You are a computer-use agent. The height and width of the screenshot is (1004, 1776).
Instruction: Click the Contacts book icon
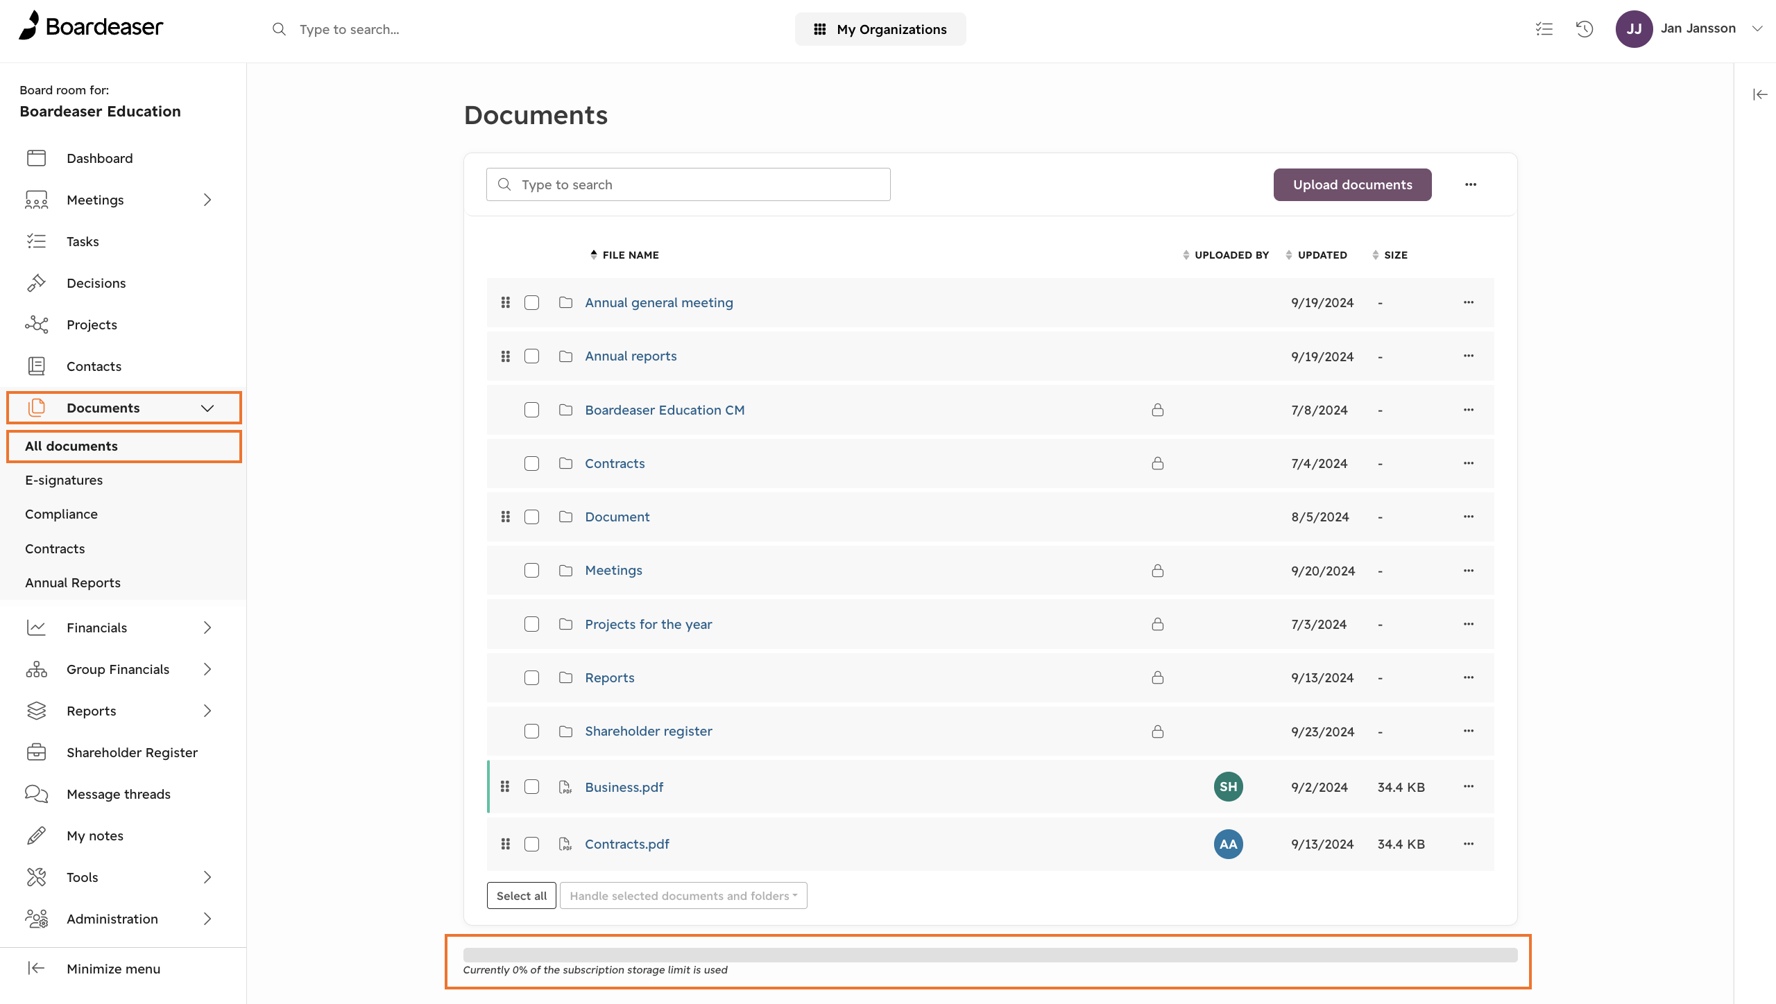pos(36,366)
